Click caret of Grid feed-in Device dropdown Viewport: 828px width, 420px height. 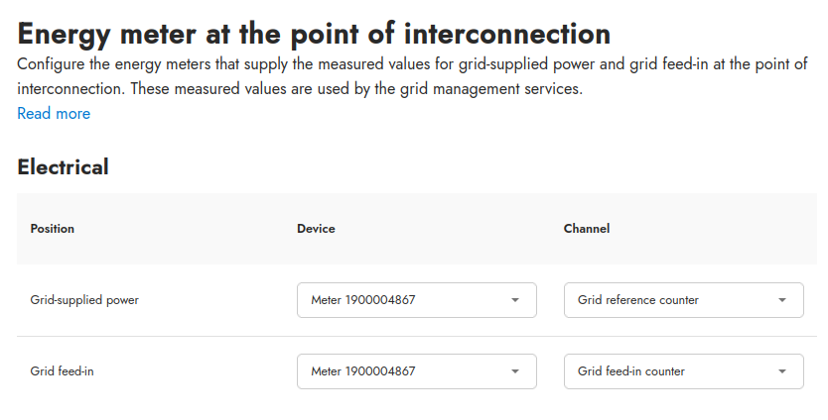[515, 371]
